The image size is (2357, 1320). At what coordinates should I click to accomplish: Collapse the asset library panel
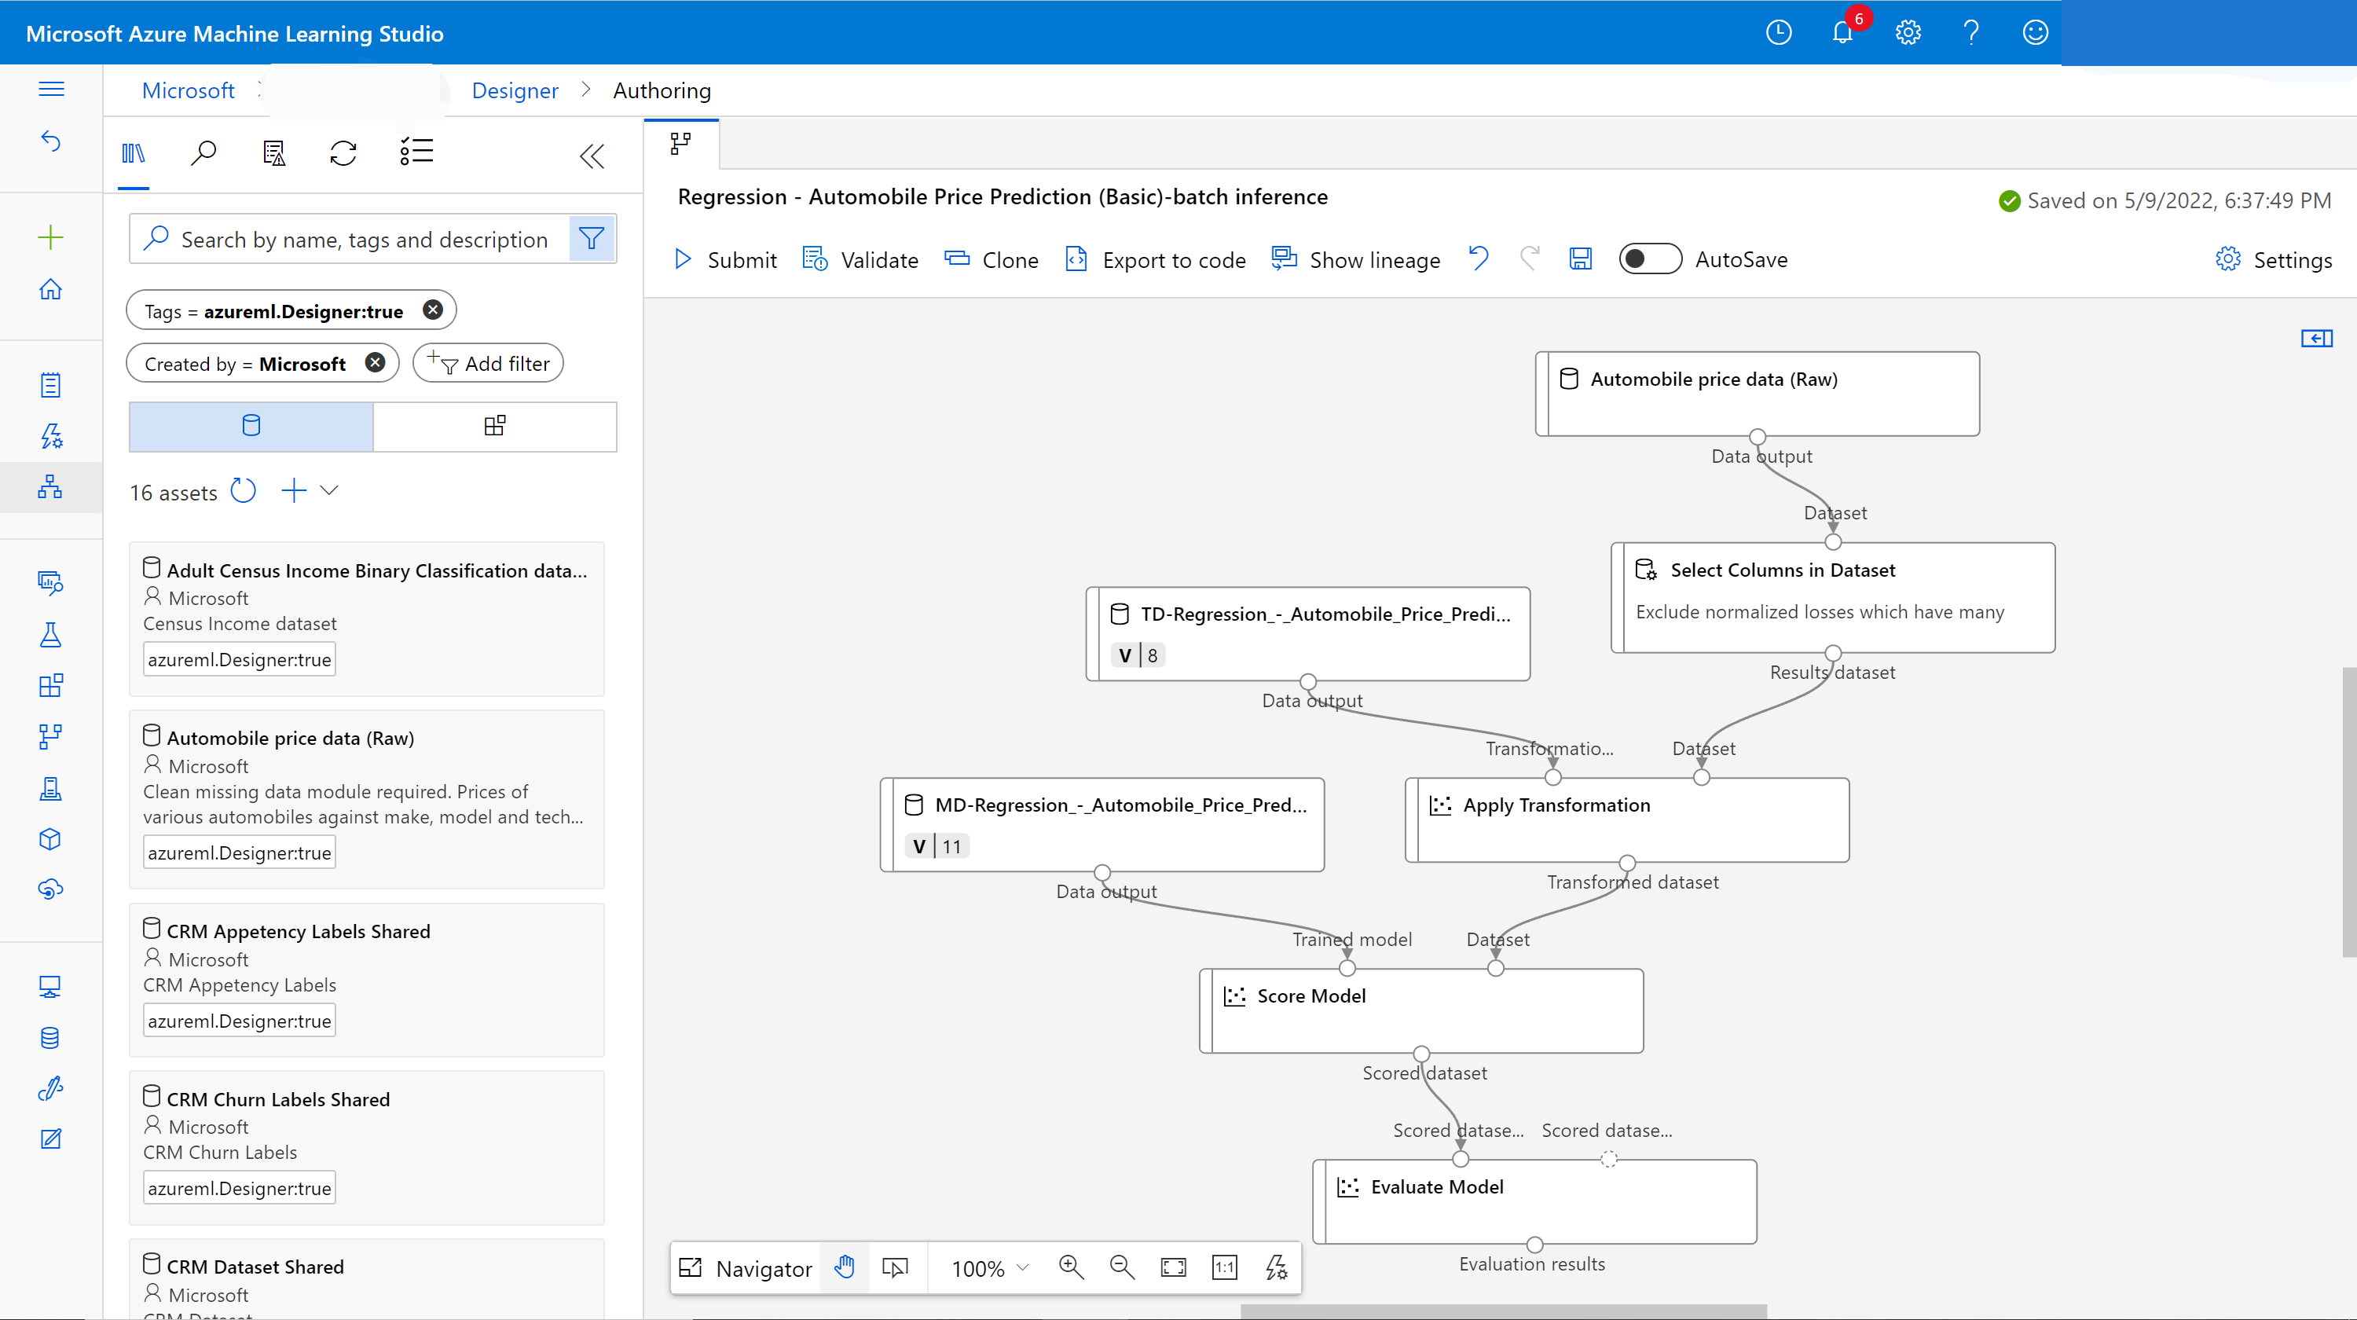[x=592, y=156]
